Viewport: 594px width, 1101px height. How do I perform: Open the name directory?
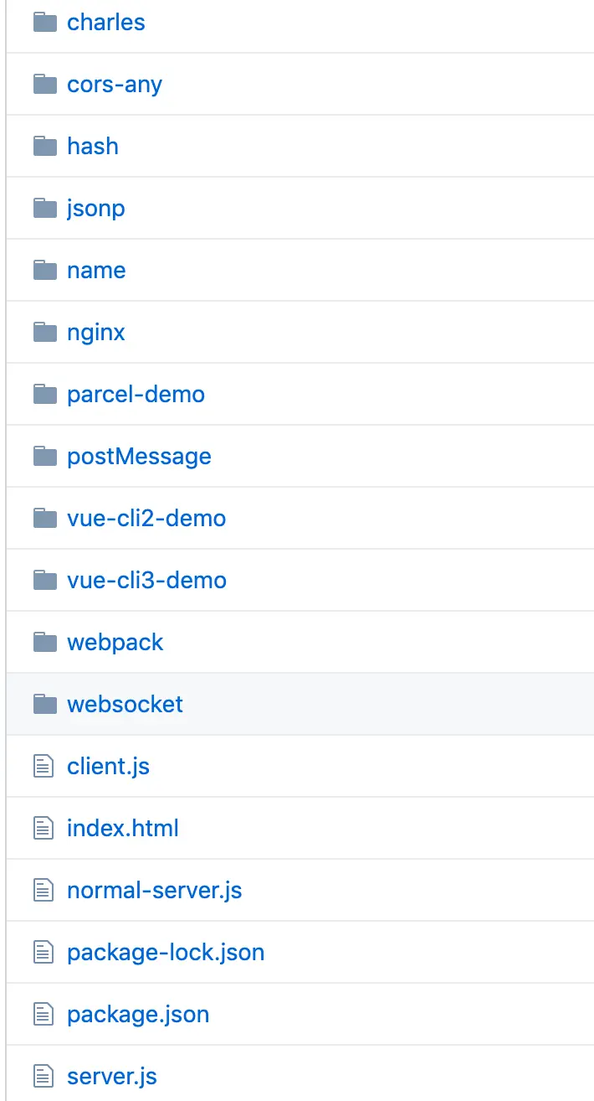96,270
